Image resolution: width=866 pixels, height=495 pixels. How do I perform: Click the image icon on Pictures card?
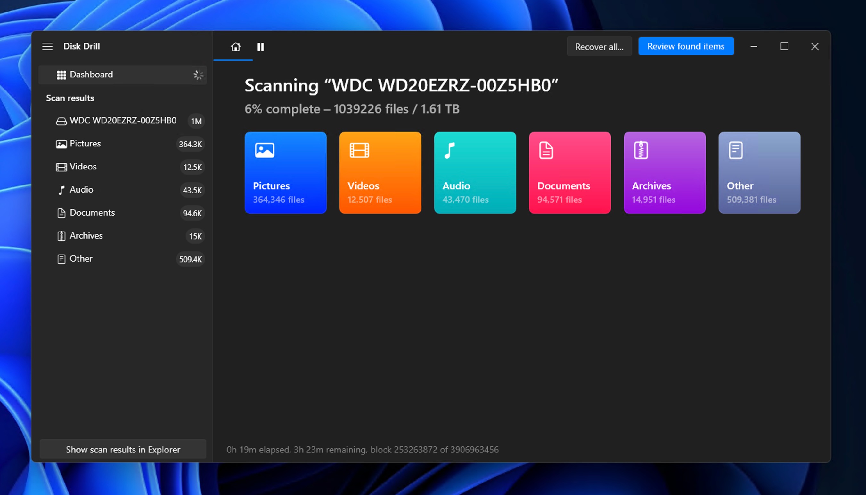coord(265,150)
